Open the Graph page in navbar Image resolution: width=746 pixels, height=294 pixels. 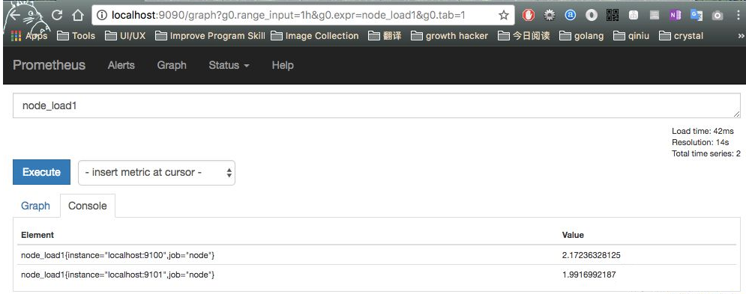172,65
